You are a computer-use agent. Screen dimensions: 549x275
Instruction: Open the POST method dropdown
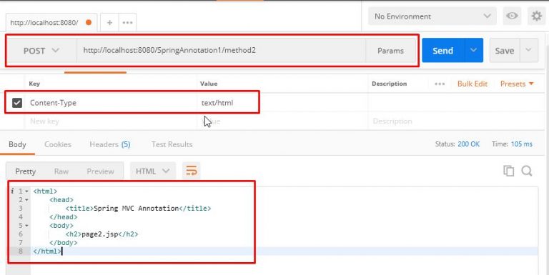point(41,51)
